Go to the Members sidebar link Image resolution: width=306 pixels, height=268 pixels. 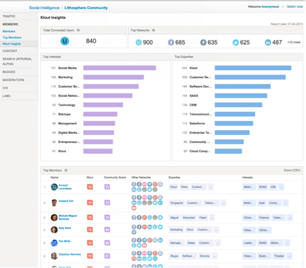[9, 31]
